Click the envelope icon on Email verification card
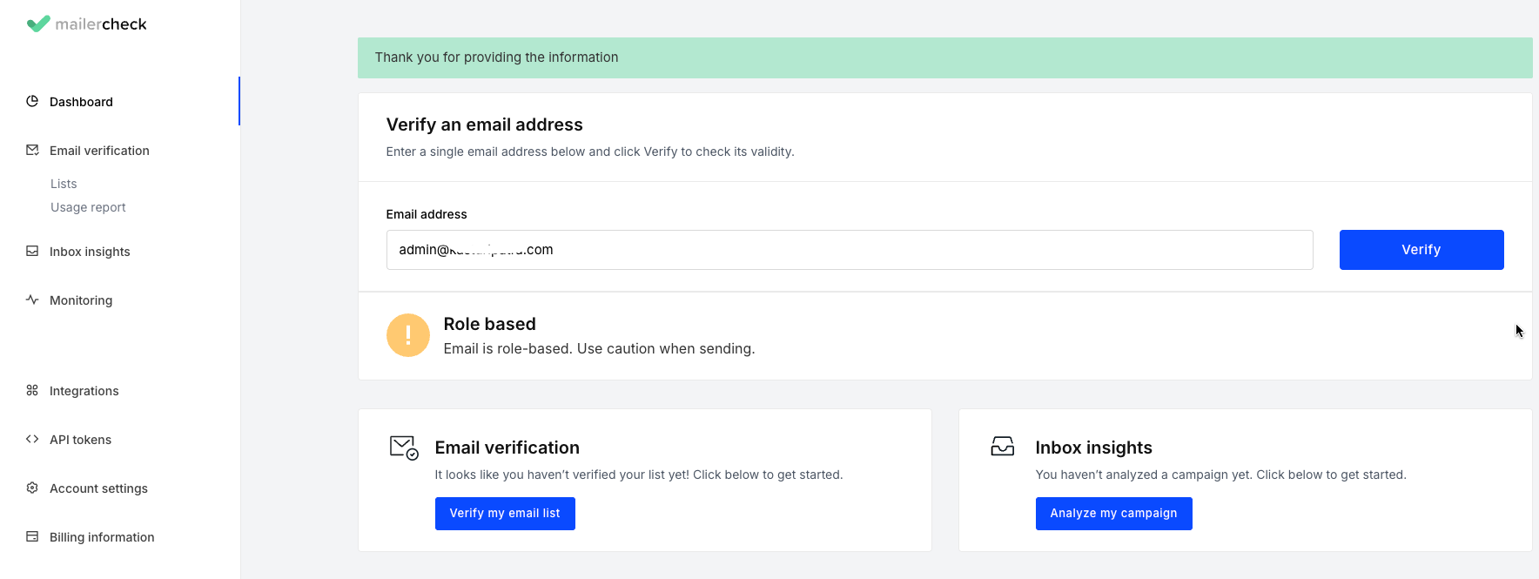Viewport: 1539px width, 579px height. click(404, 448)
